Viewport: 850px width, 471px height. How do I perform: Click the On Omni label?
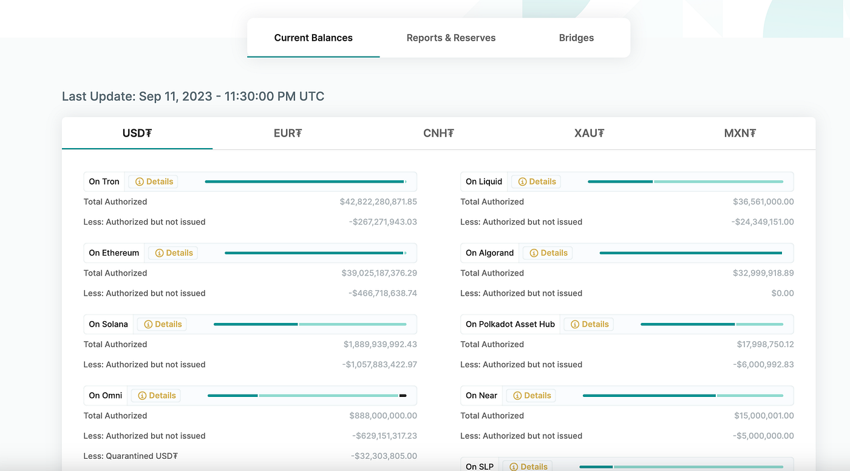106,396
